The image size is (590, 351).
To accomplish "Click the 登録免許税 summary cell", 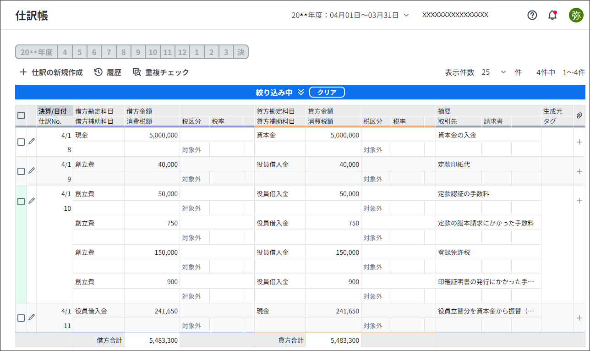I will click(488, 252).
